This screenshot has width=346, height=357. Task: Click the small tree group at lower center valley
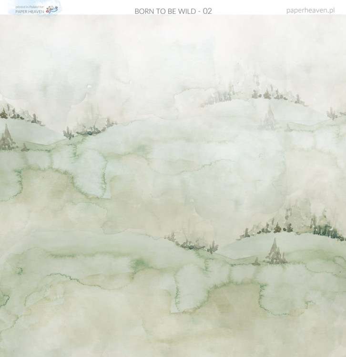191,243
